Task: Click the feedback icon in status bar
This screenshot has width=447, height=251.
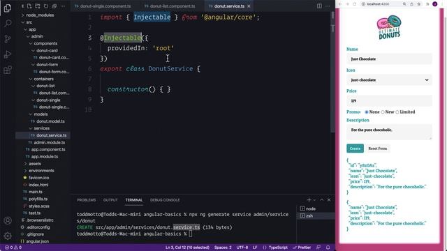Action: coord(318,248)
